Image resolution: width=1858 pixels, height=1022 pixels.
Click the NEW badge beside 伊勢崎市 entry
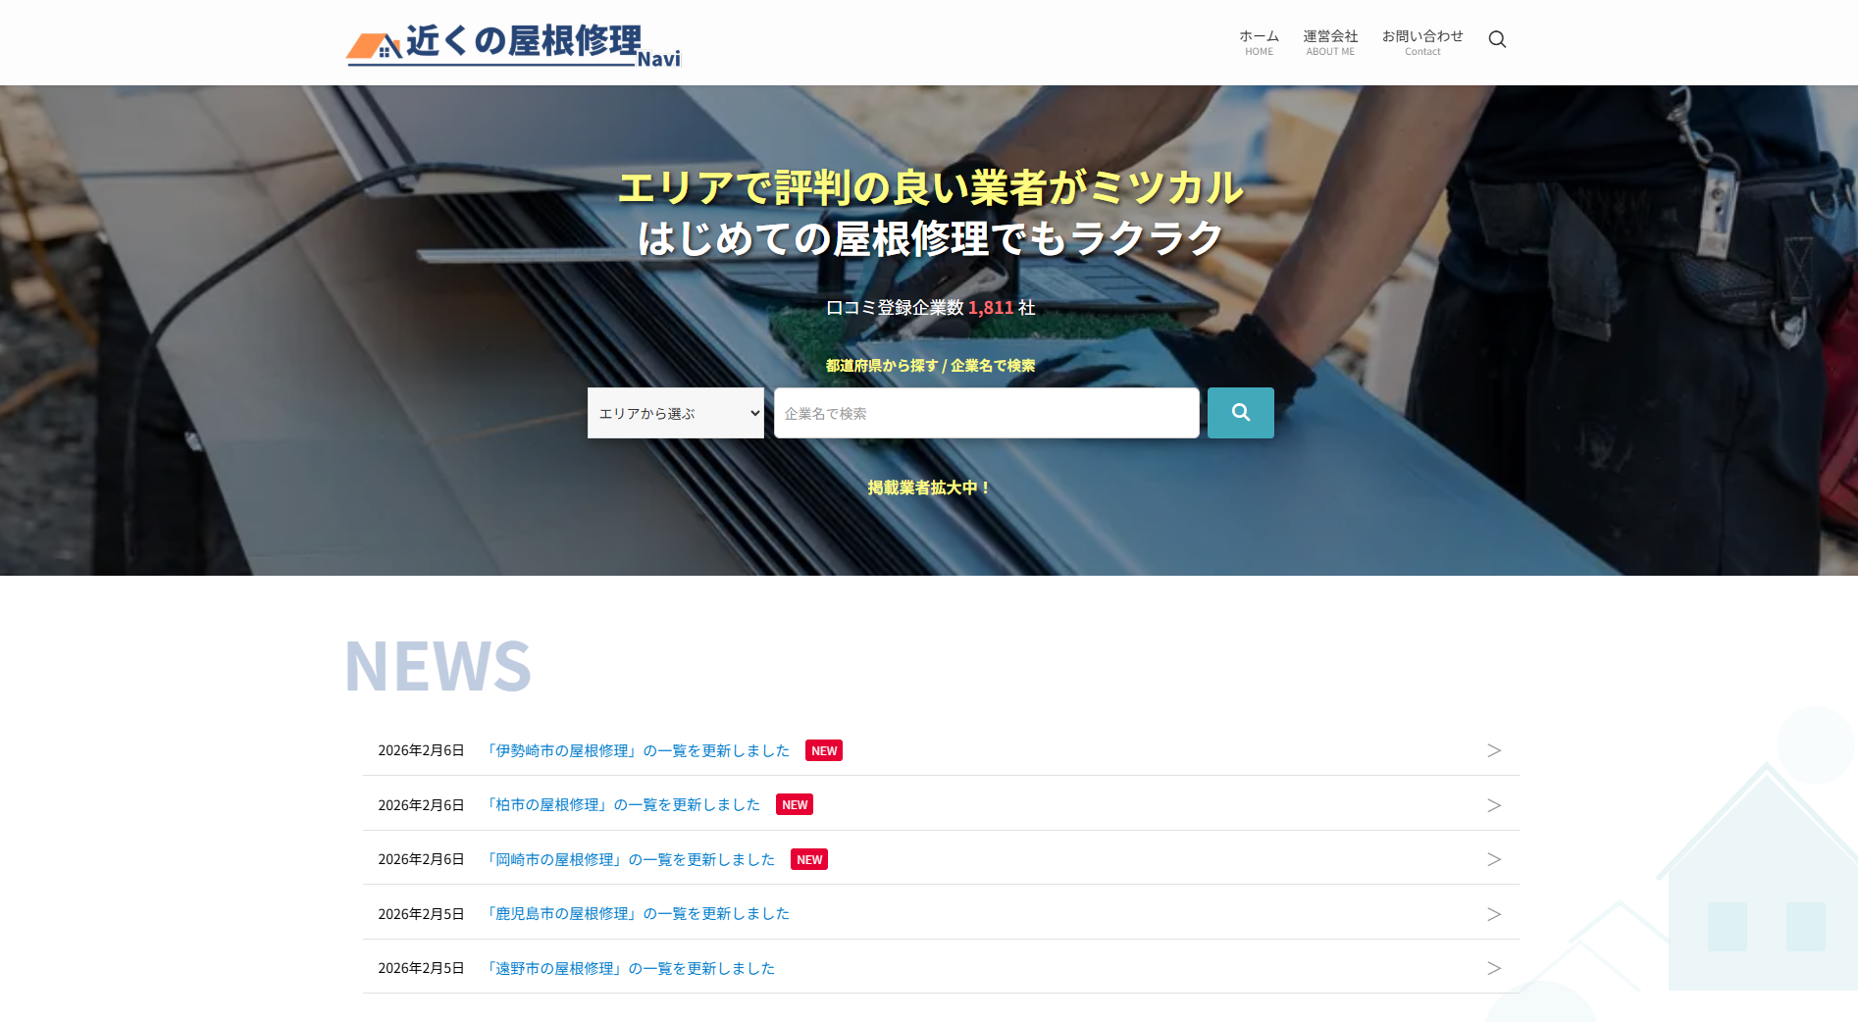pyautogui.click(x=823, y=750)
